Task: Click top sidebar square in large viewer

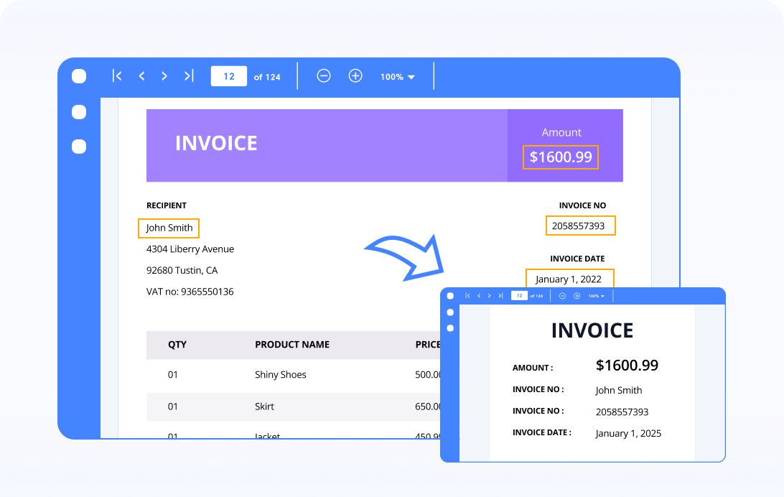Action: coord(79,76)
